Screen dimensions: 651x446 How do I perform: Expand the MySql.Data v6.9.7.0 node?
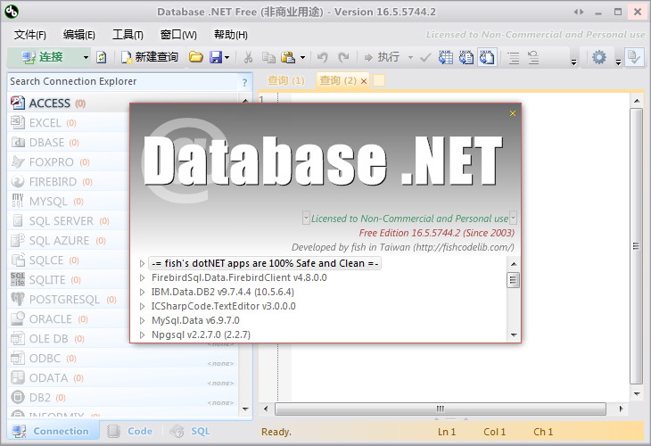click(x=143, y=320)
